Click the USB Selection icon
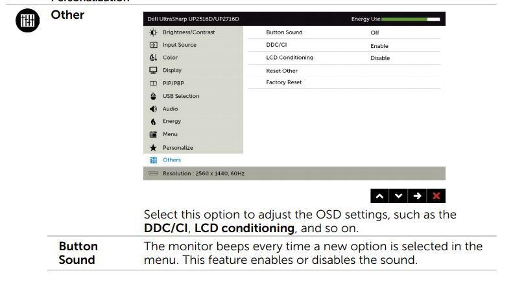The height and width of the screenshot is (284, 513). 153,96
